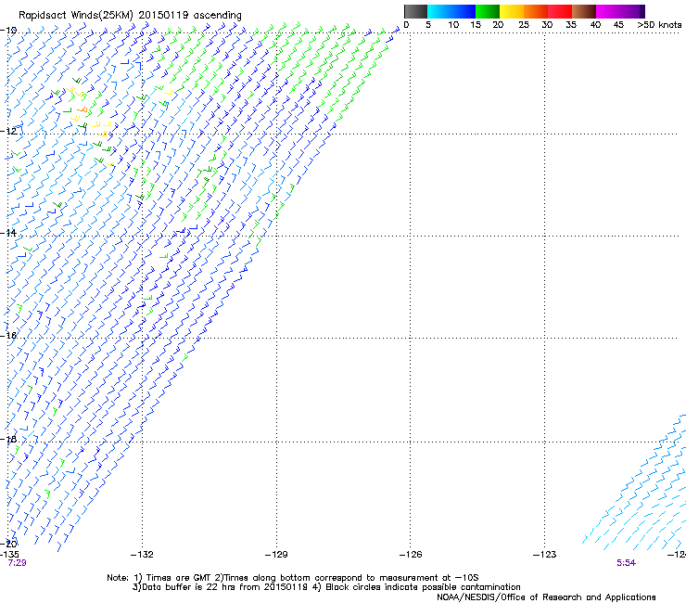Click the NOAA/NESDIS Office of Research credit
Screen dimensions: 686x603
tap(546, 597)
